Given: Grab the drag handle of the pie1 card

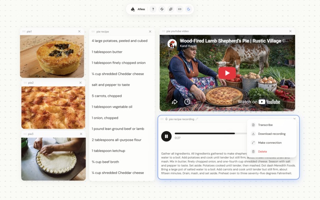Looking at the screenshot, I should coord(24,31).
